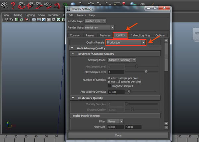
Task: Click the Anti-aliasing Contrast value field
Action: pyautogui.click(x=116, y=92)
